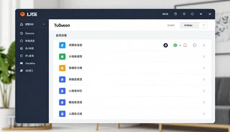Open the text item left of title bar rings

pyautogui.click(x=165, y=14)
